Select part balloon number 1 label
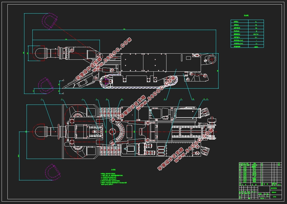The width and height of the screenshot is (287, 204). (x=41, y=99)
